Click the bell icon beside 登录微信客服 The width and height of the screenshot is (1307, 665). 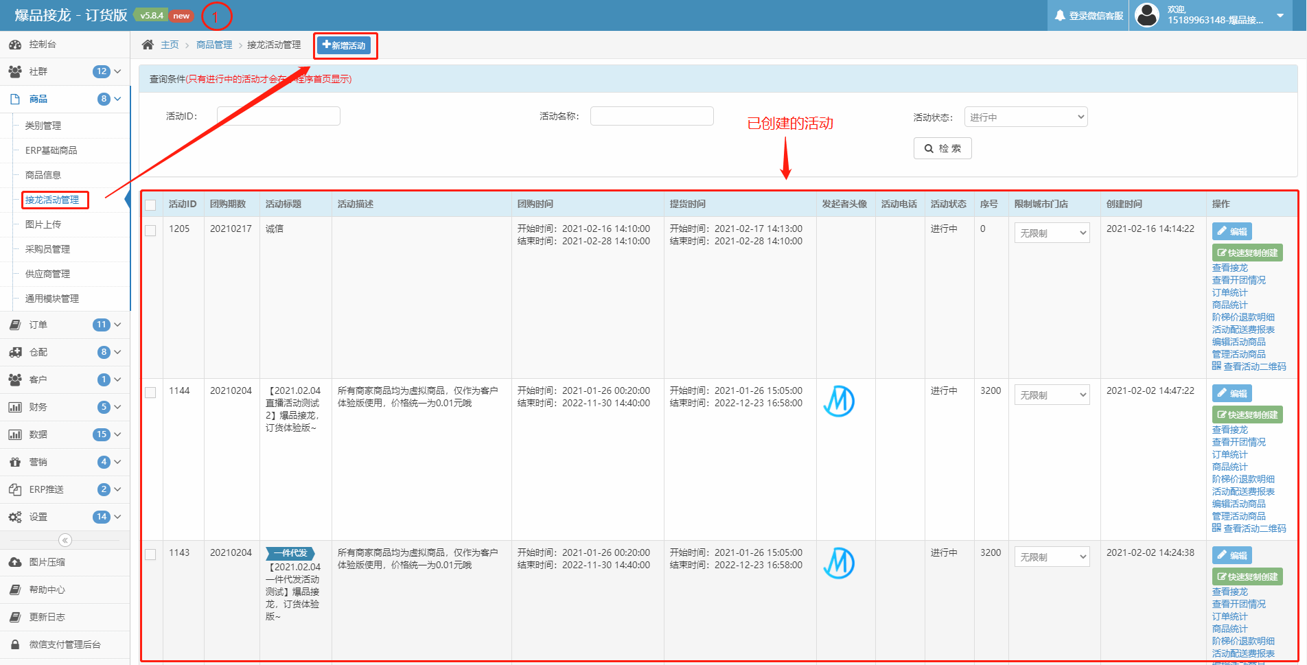pos(1060,15)
